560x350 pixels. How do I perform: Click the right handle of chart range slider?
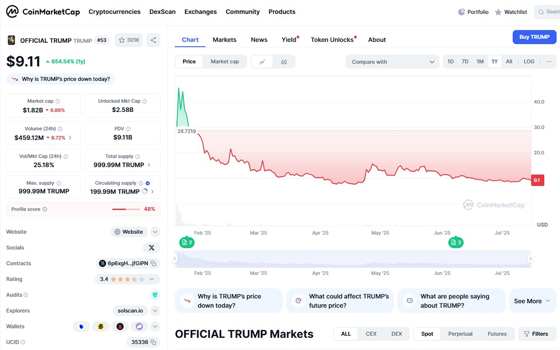[530, 259]
